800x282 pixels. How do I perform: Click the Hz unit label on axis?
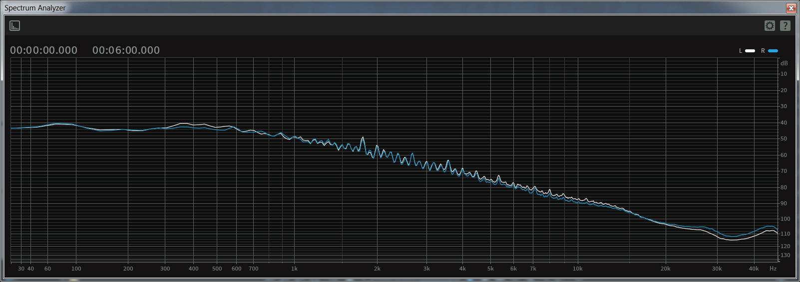(773, 269)
